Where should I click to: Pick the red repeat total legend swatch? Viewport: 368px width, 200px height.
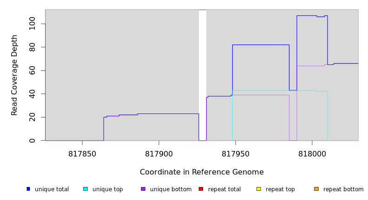[x=201, y=189]
